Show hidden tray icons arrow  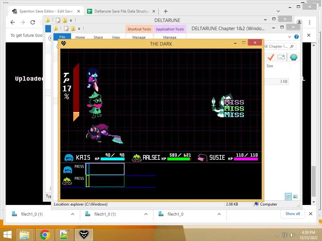[x=277, y=235]
